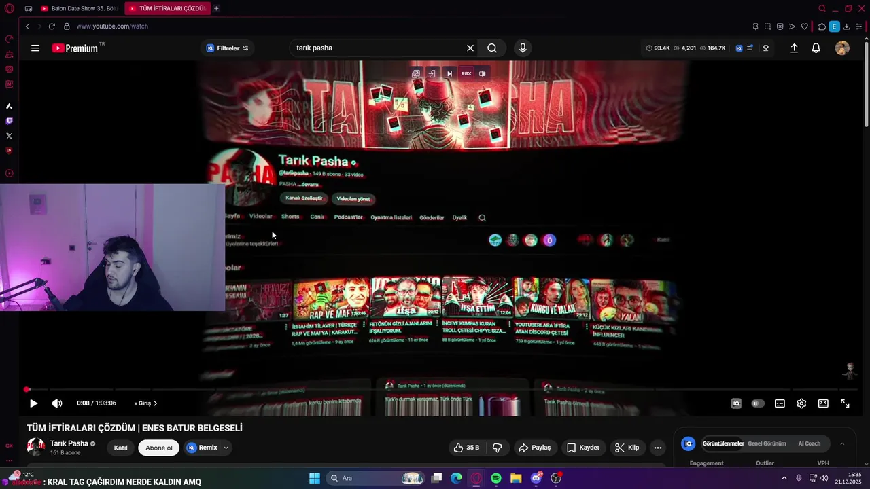Open more actions three-dot menu
870x489 pixels.
[657, 448]
